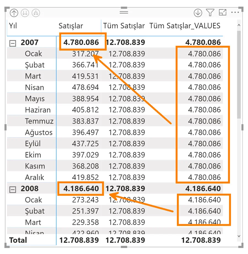Image resolution: width=248 pixels, height=254 pixels.
Task: Select the Temmuz month row
Action: pos(39,121)
